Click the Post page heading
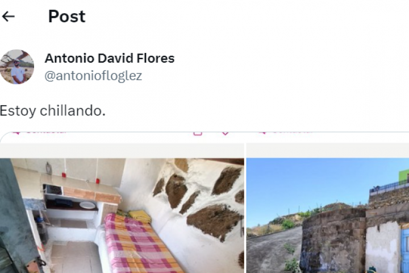This screenshot has height=273, width=409. (67, 16)
